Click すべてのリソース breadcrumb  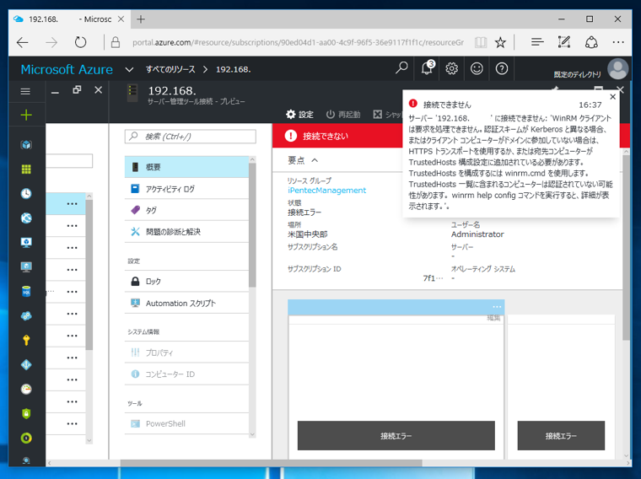point(170,69)
